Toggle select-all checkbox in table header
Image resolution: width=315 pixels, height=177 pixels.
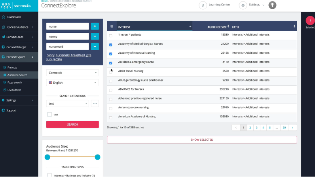[112, 26]
